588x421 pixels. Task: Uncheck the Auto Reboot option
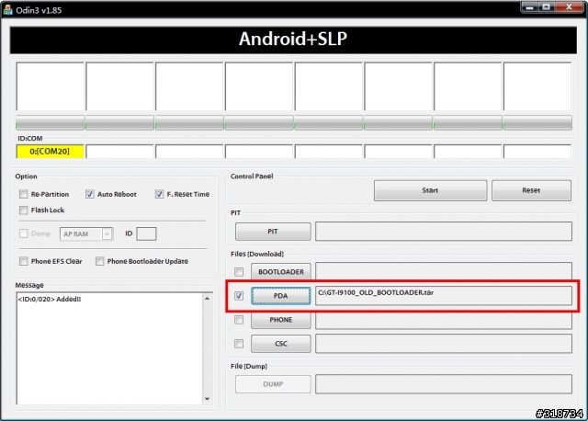tap(90, 194)
